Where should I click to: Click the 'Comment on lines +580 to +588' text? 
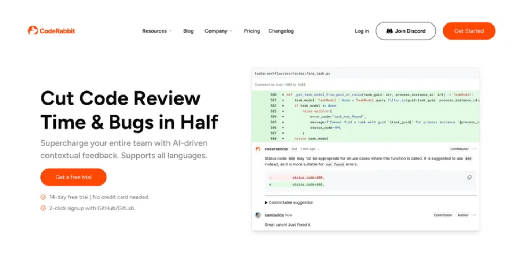tap(280, 85)
